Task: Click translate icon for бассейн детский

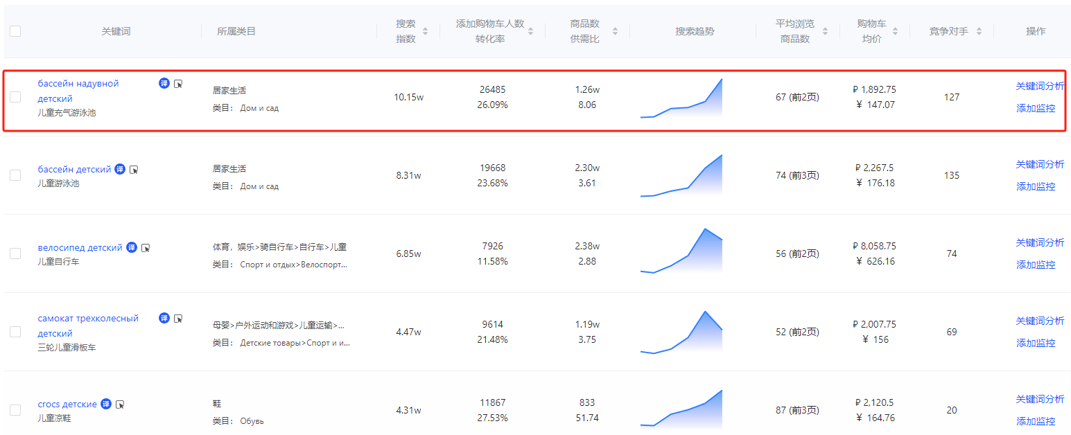Action: click(120, 169)
